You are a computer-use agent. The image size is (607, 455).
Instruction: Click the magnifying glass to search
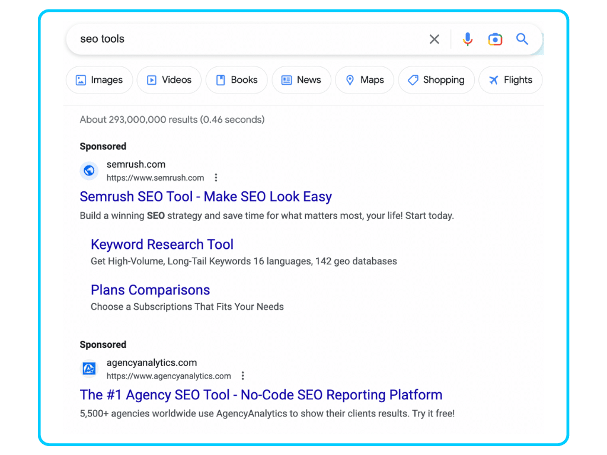(x=522, y=39)
